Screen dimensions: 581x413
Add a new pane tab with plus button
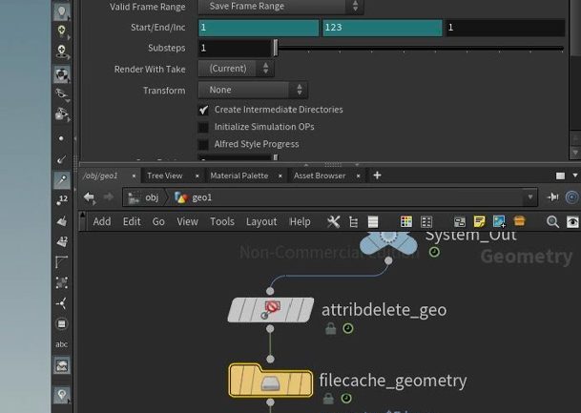(377, 176)
